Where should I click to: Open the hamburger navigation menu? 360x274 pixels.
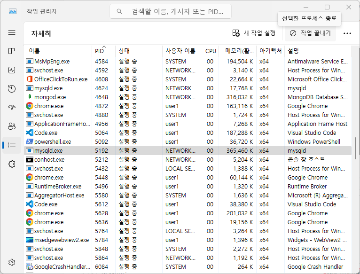coord(12,32)
